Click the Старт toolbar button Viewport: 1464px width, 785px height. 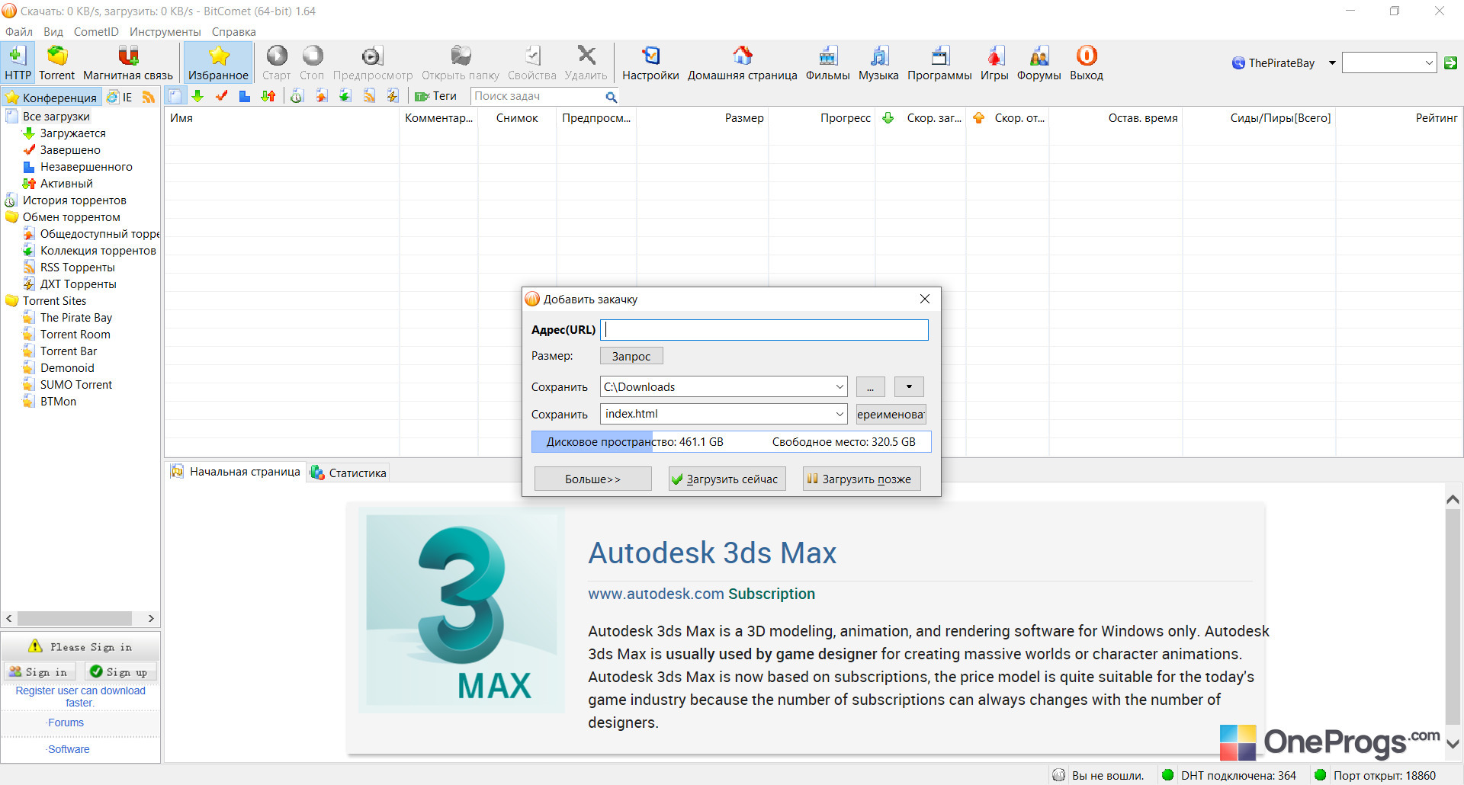[x=276, y=62]
